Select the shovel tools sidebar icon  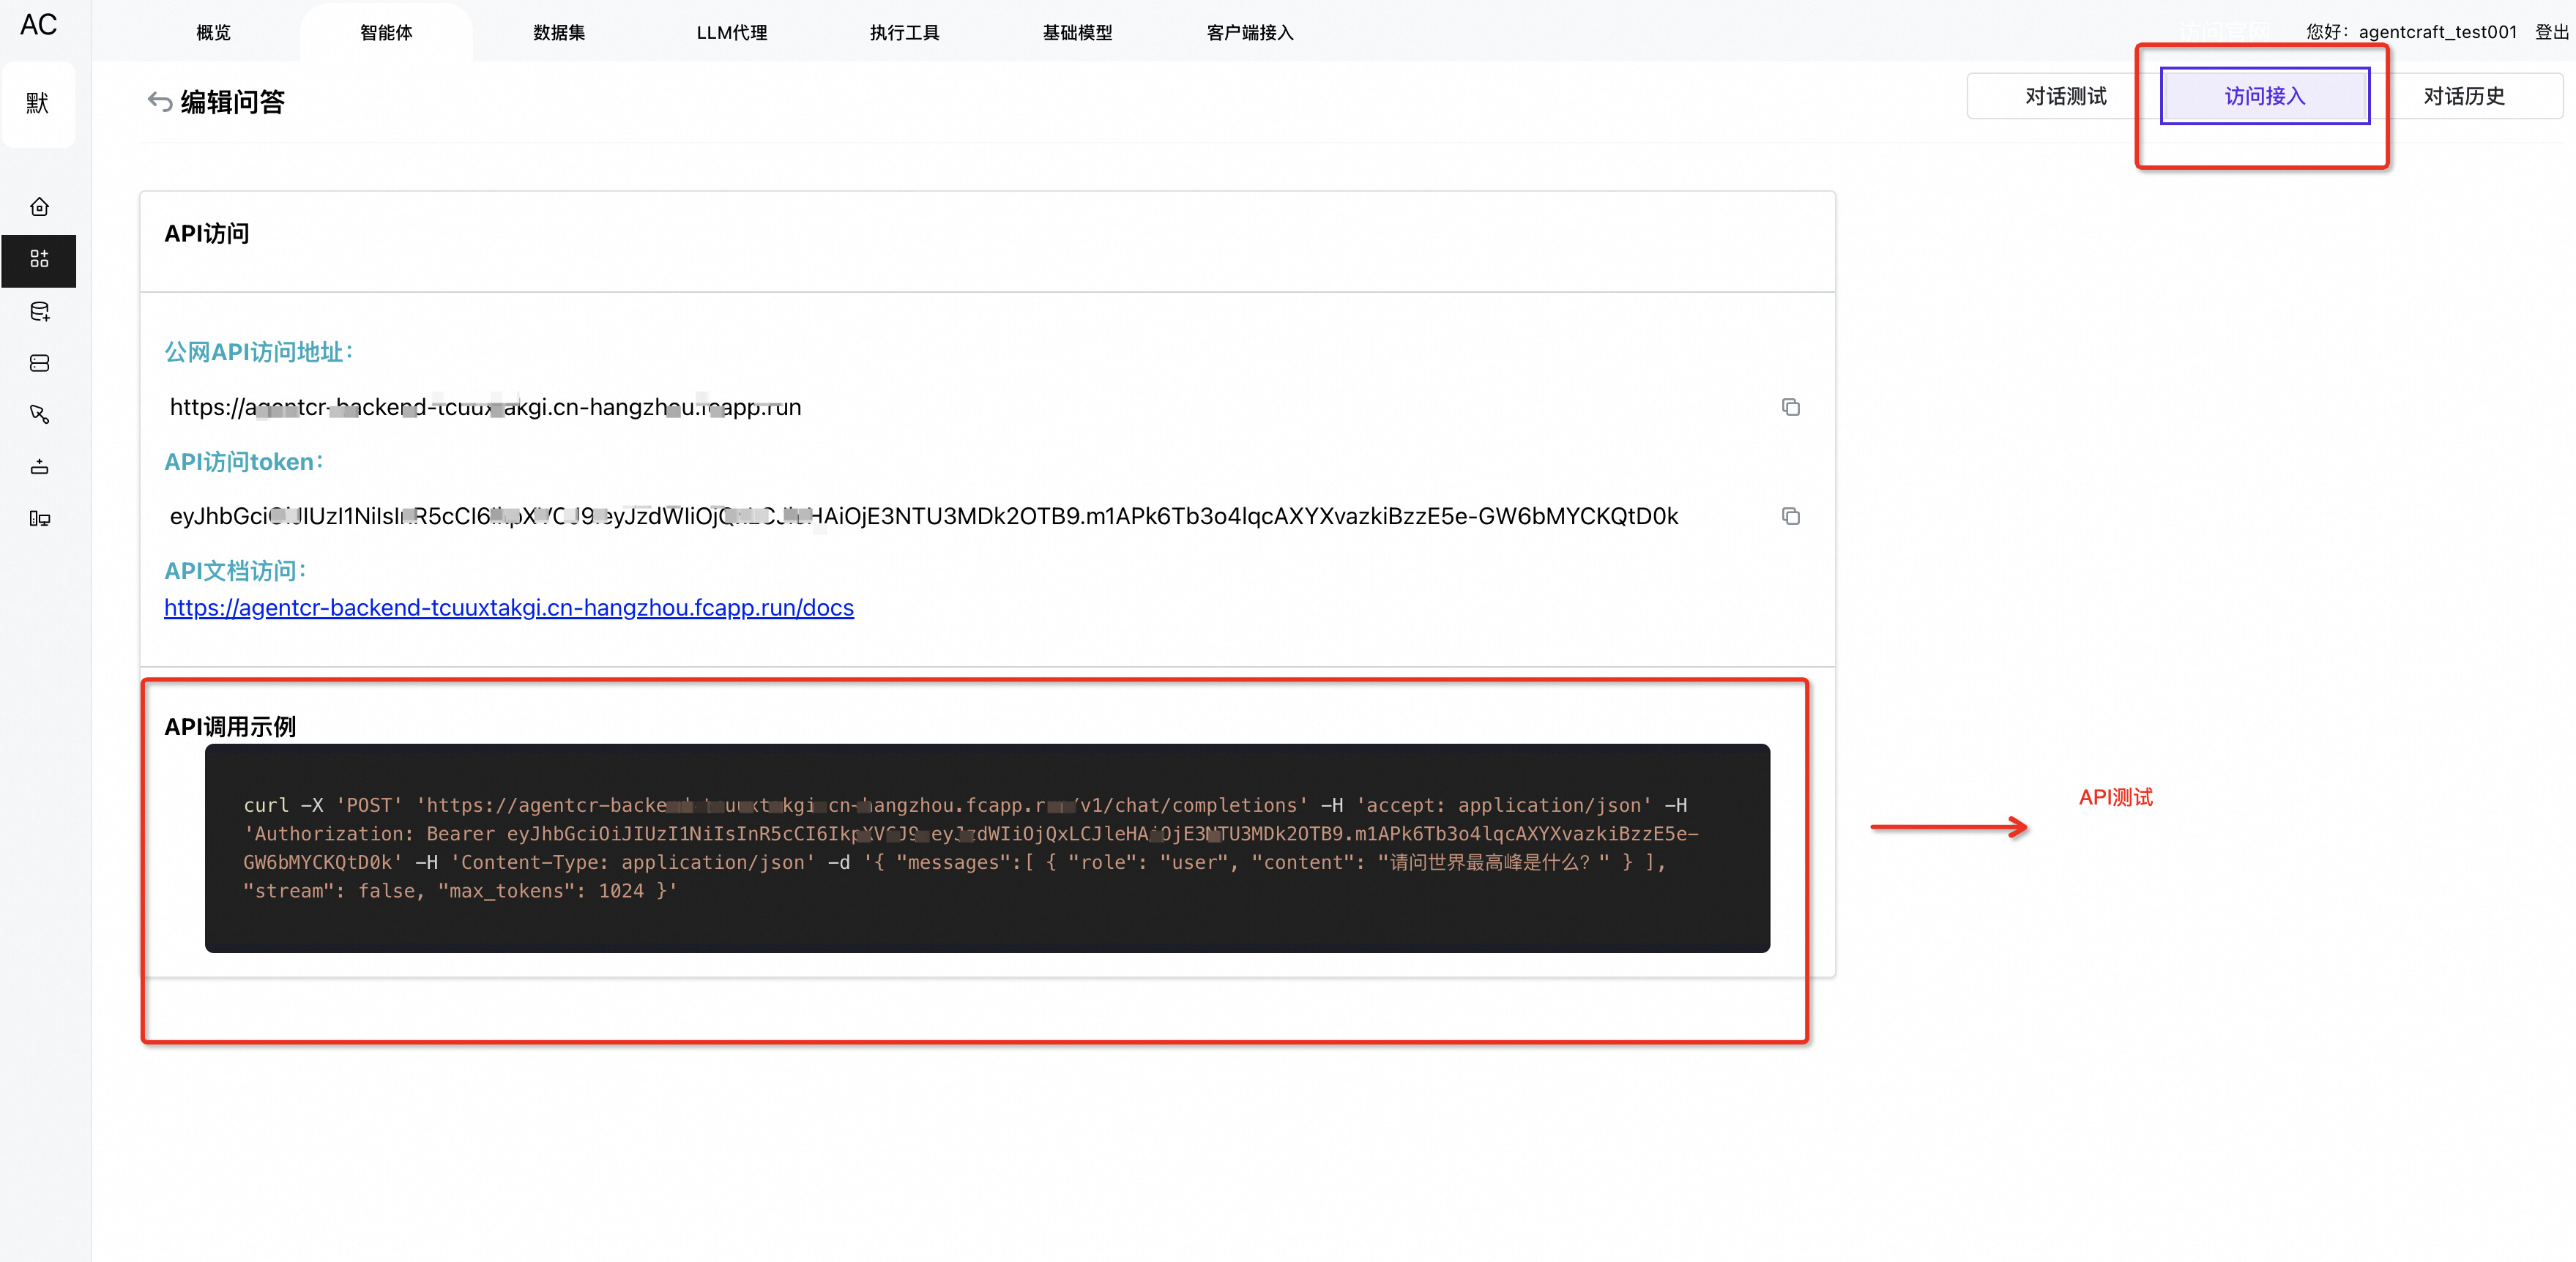pyautogui.click(x=39, y=414)
